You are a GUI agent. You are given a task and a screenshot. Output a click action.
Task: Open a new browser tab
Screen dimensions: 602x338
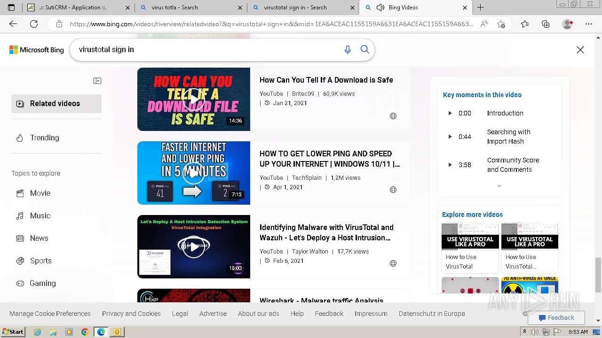click(480, 8)
